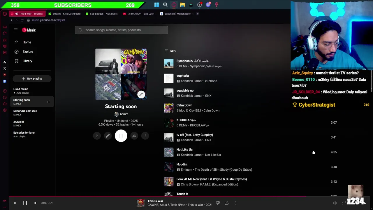
Task: Open a new browser tab
Action: (198, 14)
